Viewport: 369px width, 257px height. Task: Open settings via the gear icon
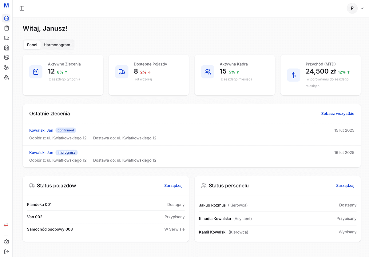click(x=6, y=242)
